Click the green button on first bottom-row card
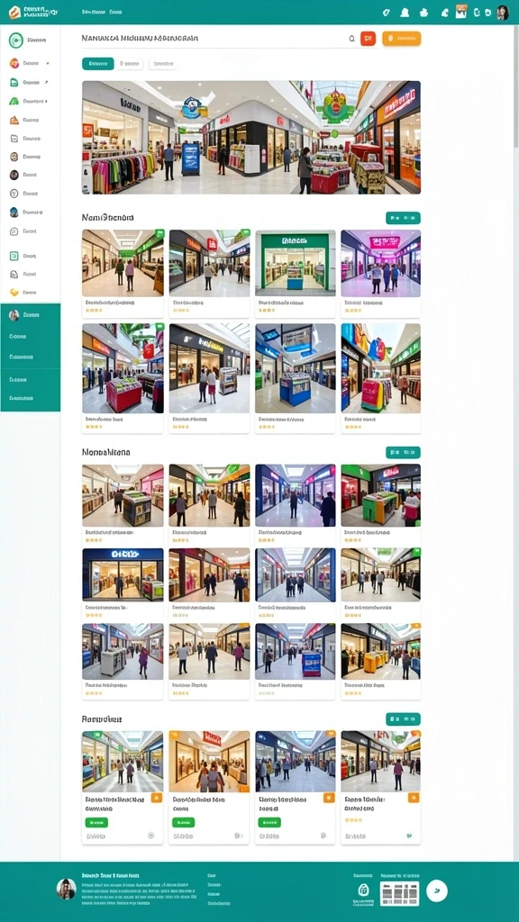Viewport: 519px width, 922px height. click(96, 823)
